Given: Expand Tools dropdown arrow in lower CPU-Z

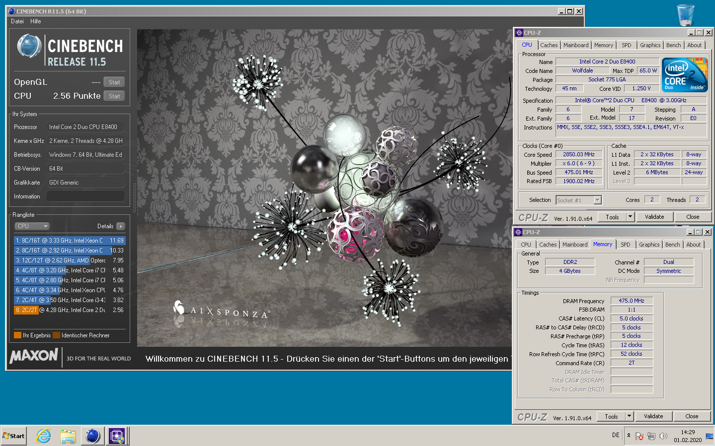Looking at the screenshot, I should pos(630,417).
